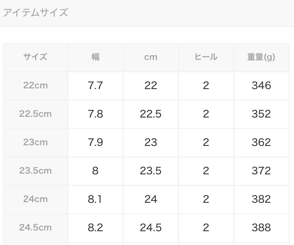This screenshot has width=294, height=245.
Task: Click the 22cm size row label
Action: click(35, 85)
